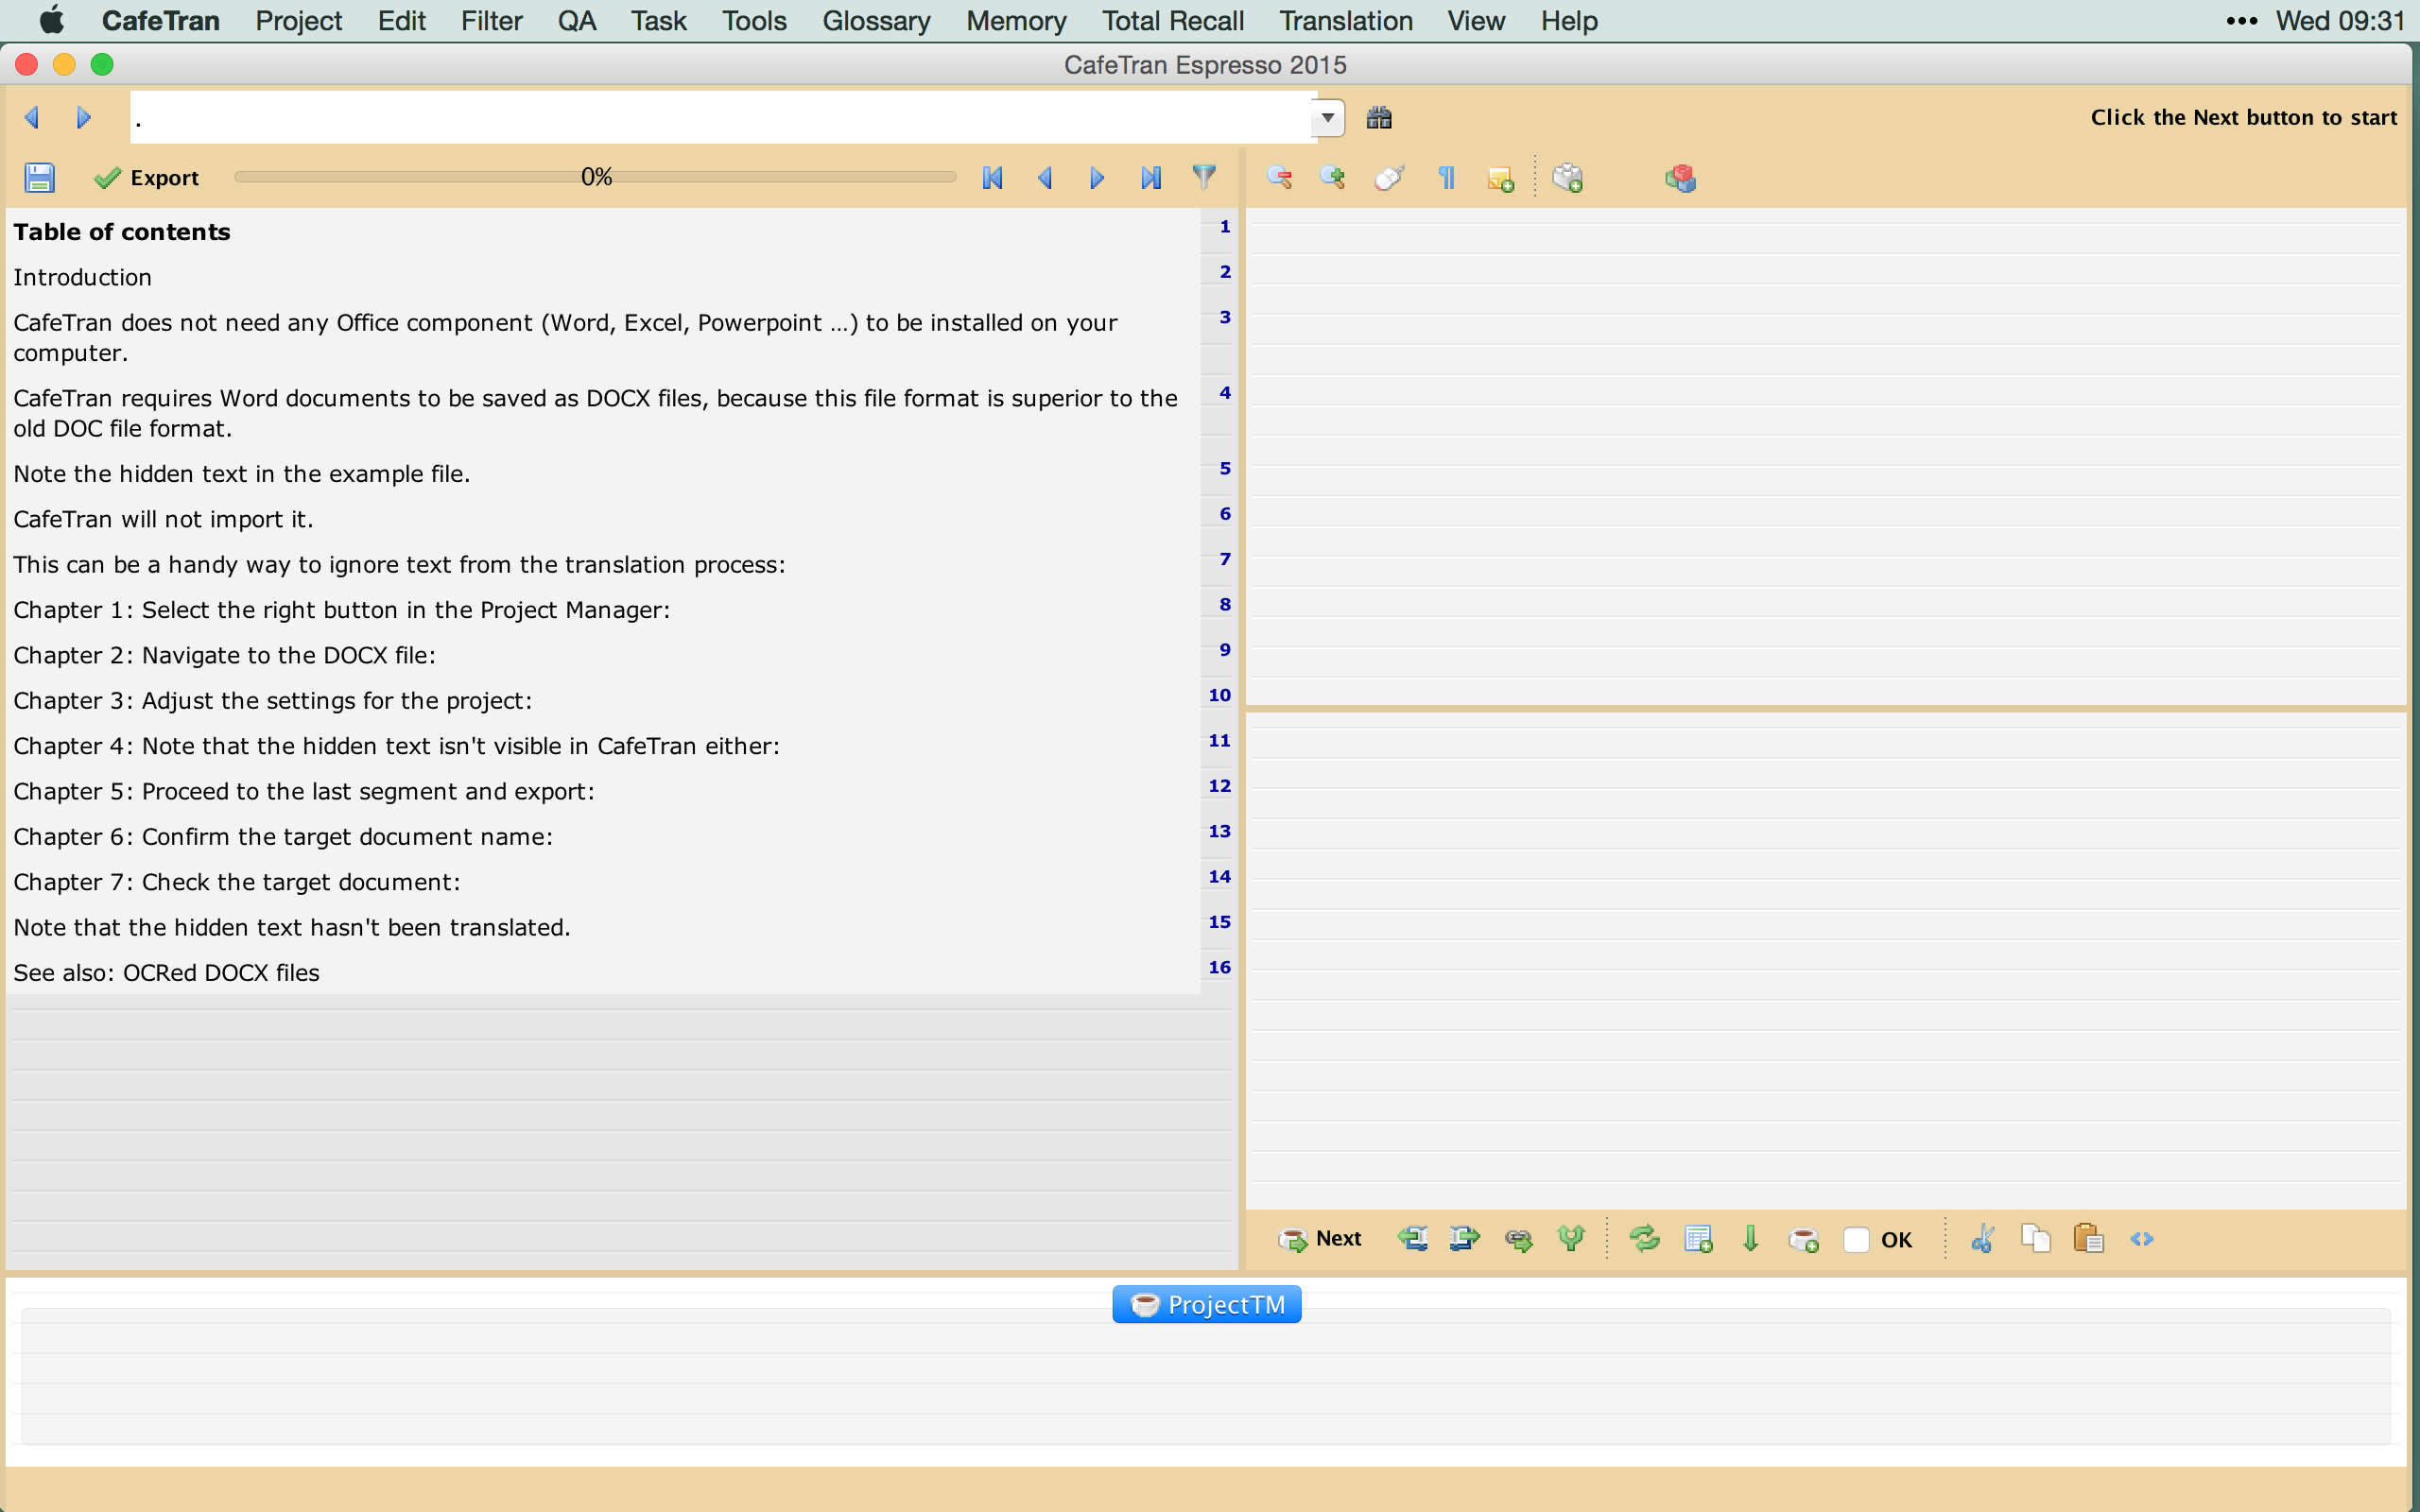Screen dimensions: 2420x1512
Task: Jump to first segment arrow icon
Action: [x=992, y=178]
